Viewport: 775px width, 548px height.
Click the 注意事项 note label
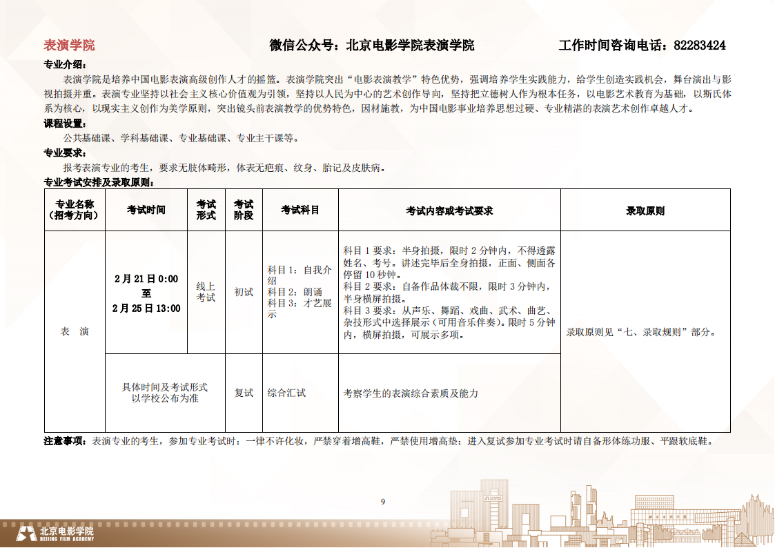pyautogui.click(x=63, y=441)
